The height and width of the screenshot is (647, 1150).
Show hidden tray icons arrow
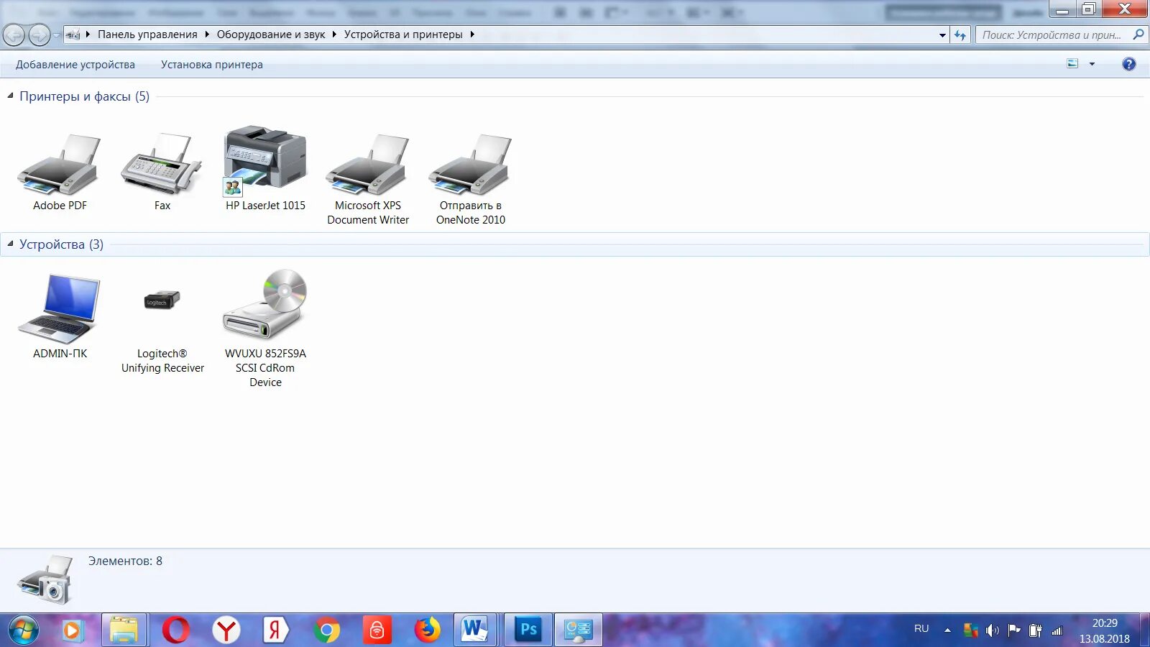point(947,630)
